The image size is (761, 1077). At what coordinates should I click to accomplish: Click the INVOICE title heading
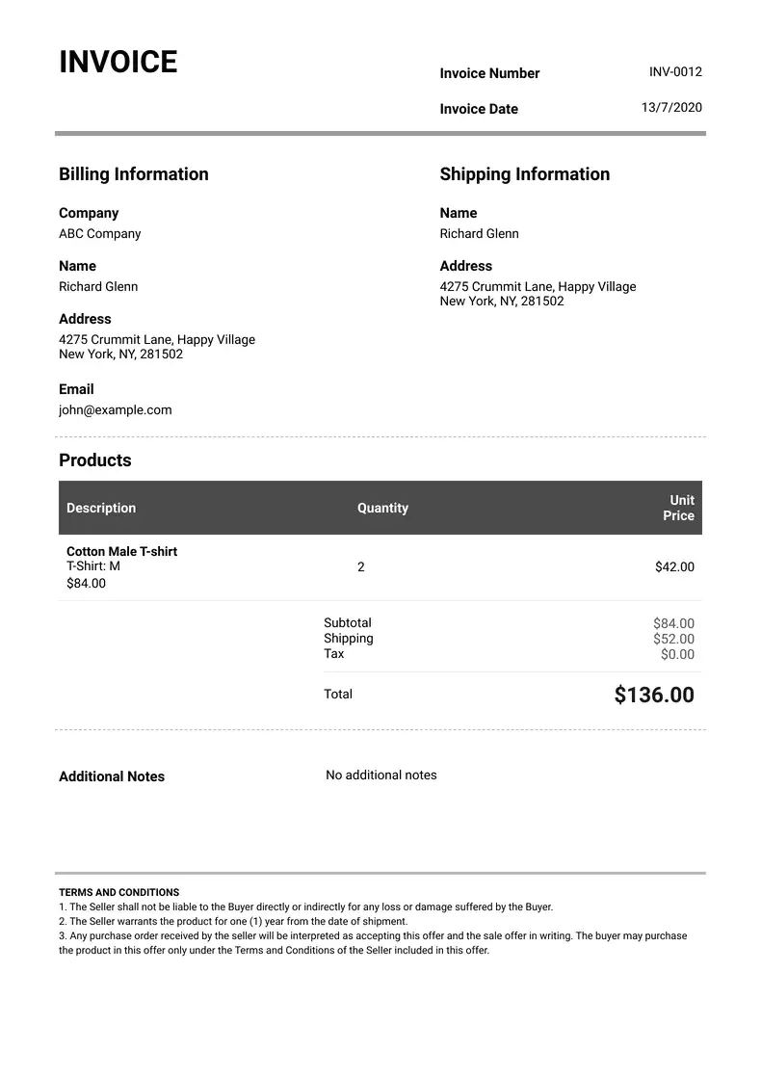tap(118, 63)
